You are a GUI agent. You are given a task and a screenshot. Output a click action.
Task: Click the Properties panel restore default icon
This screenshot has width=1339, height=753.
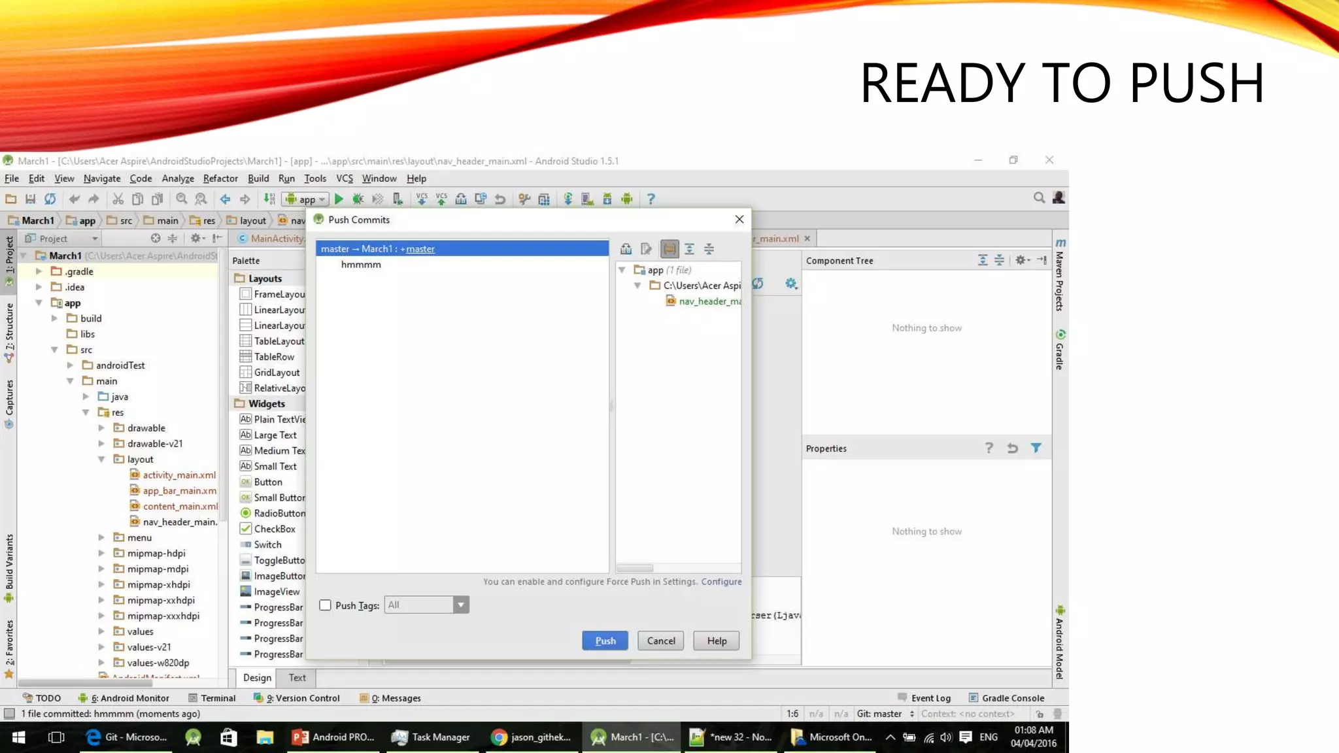pyautogui.click(x=1013, y=448)
